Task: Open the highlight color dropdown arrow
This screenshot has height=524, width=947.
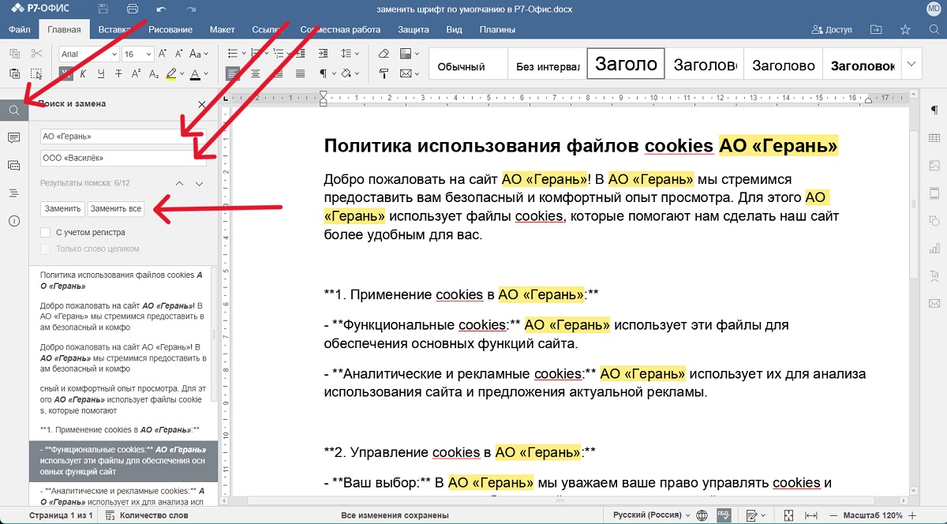Action: 184,73
